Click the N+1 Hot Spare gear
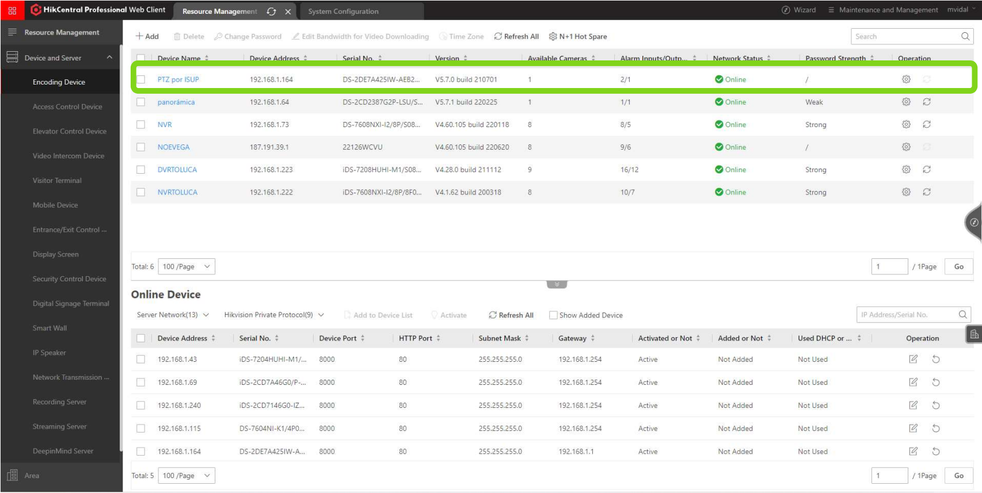The image size is (982, 493). 553,36
